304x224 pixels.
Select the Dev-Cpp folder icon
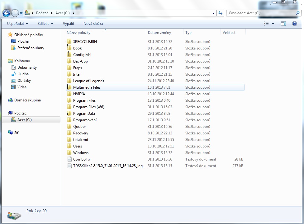pyautogui.click(x=69, y=61)
